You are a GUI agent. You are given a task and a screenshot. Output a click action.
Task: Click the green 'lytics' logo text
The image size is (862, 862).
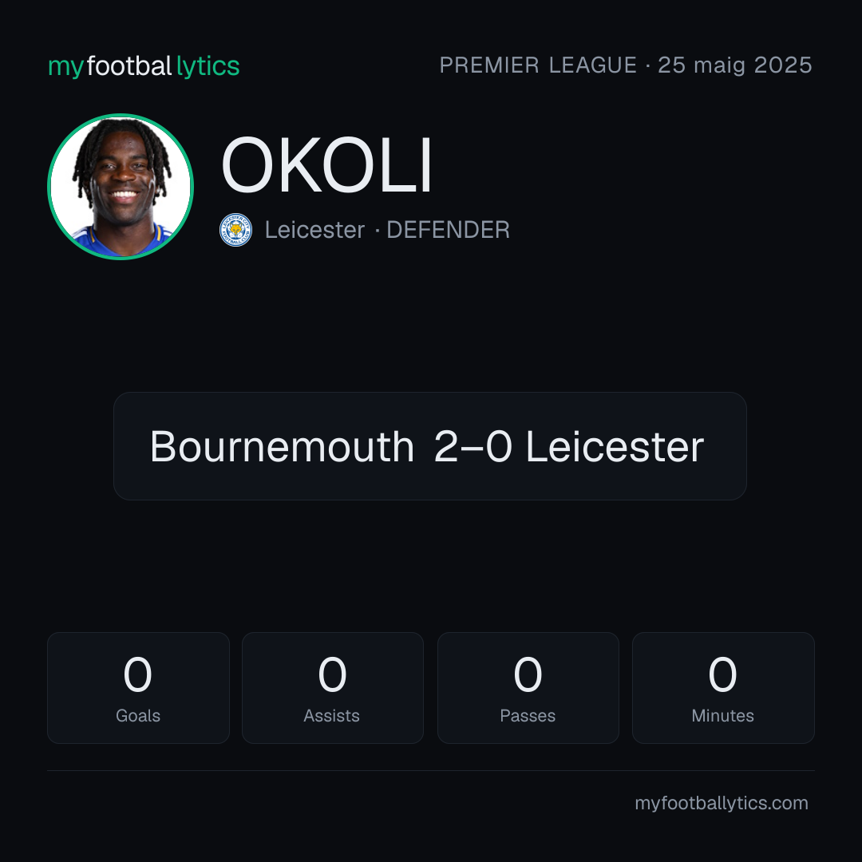point(208,66)
